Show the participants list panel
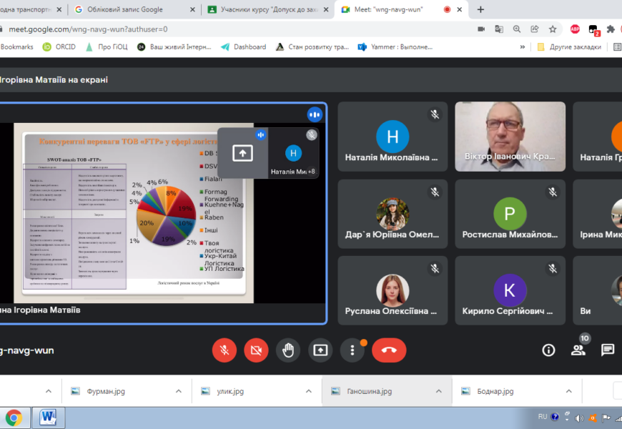This screenshot has width=622, height=429. (x=578, y=350)
